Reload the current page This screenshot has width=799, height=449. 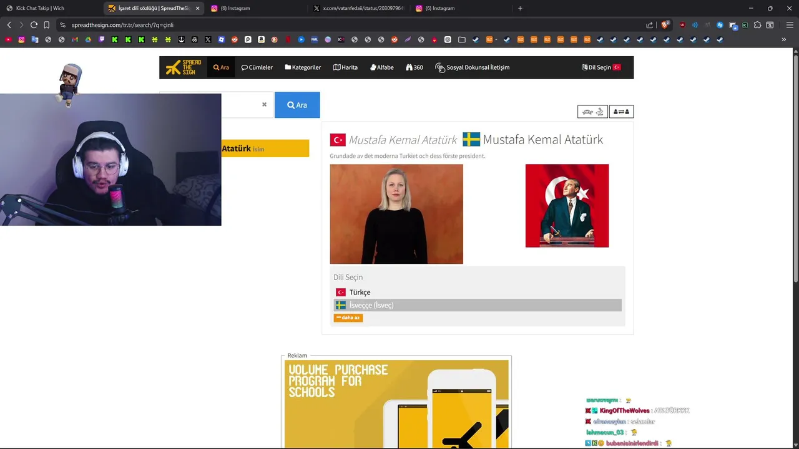coord(34,25)
